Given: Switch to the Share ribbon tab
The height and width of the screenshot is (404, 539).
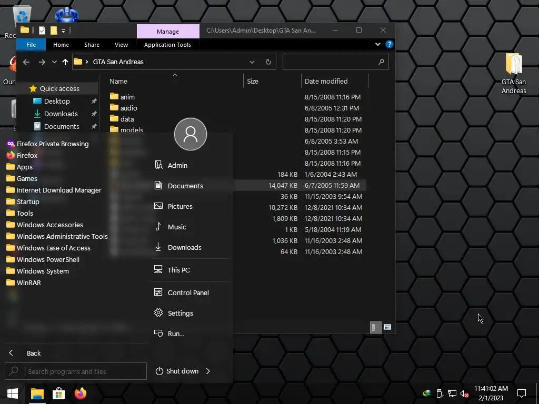Looking at the screenshot, I should pos(92,45).
